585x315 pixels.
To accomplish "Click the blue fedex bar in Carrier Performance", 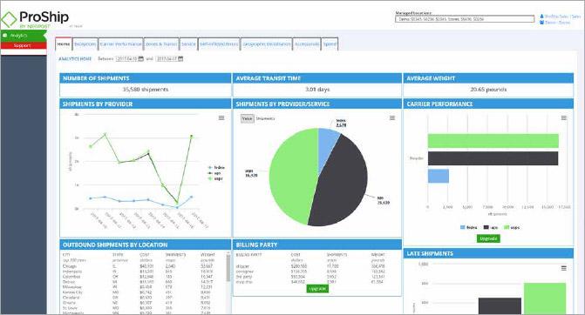I will (x=439, y=176).
